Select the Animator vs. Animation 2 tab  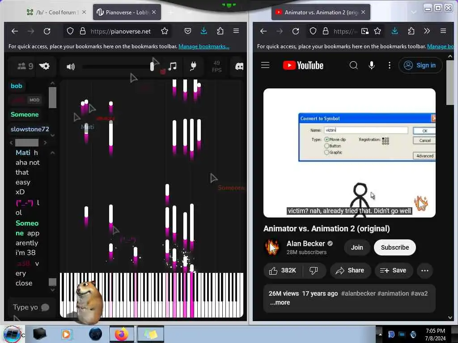pos(321,12)
